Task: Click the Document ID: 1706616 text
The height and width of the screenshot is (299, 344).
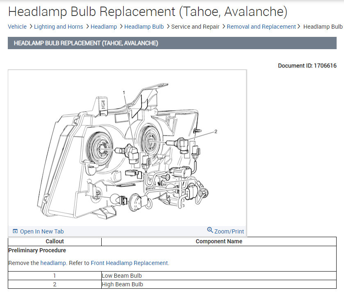Action: [307, 66]
